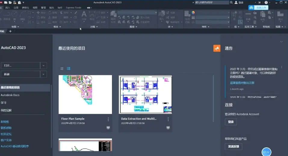Open the Manage (管理) ribbon tab

[x=43, y=8]
